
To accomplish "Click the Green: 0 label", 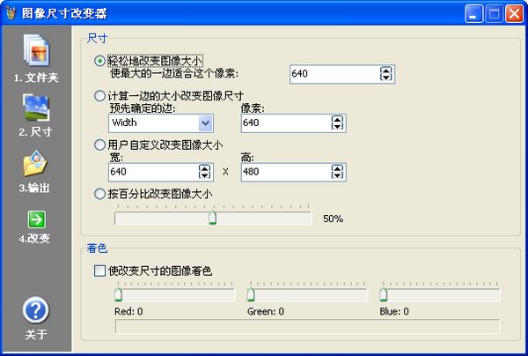I will (266, 311).
